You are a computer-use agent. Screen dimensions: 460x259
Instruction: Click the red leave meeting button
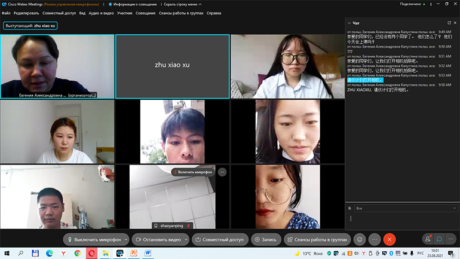click(390, 239)
